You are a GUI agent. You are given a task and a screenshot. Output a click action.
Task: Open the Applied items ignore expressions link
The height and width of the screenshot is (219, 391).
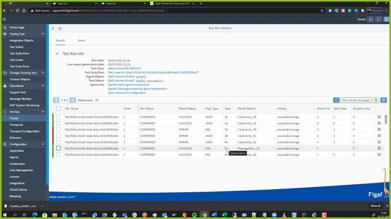128,85
